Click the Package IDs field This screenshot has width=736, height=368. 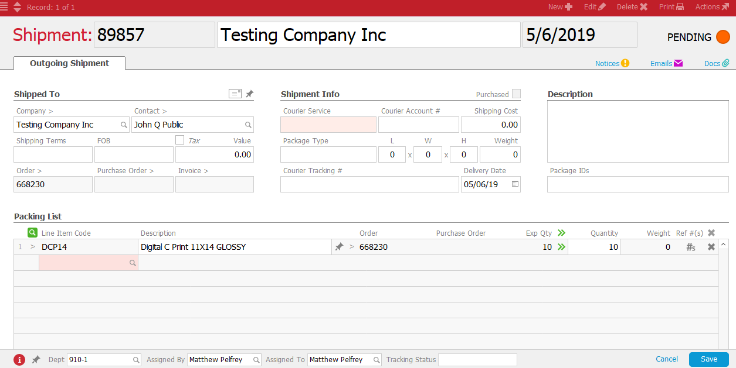click(x=638, y=184)
